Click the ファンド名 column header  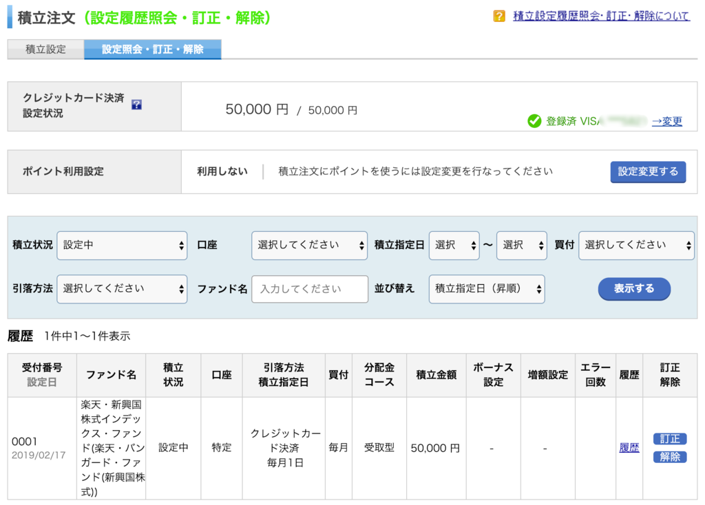111,375
